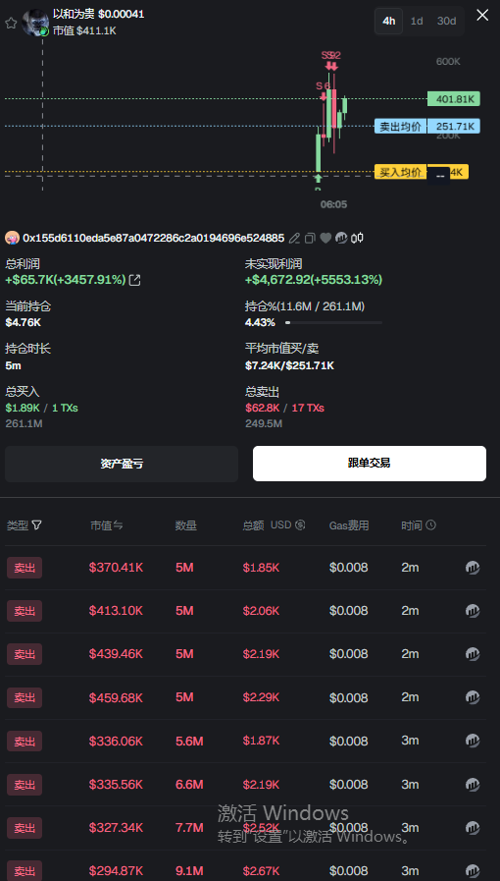
Task: Select the 6.6M quantity cell
Action: coord(189,785)
